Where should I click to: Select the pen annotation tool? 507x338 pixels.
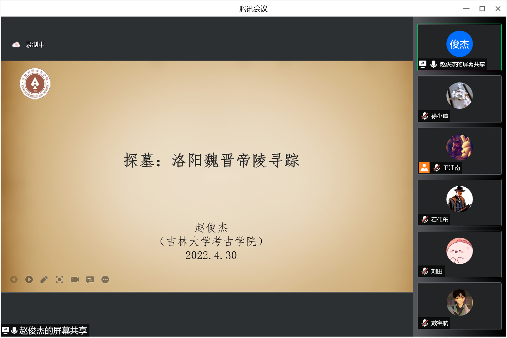coord(44,280)
